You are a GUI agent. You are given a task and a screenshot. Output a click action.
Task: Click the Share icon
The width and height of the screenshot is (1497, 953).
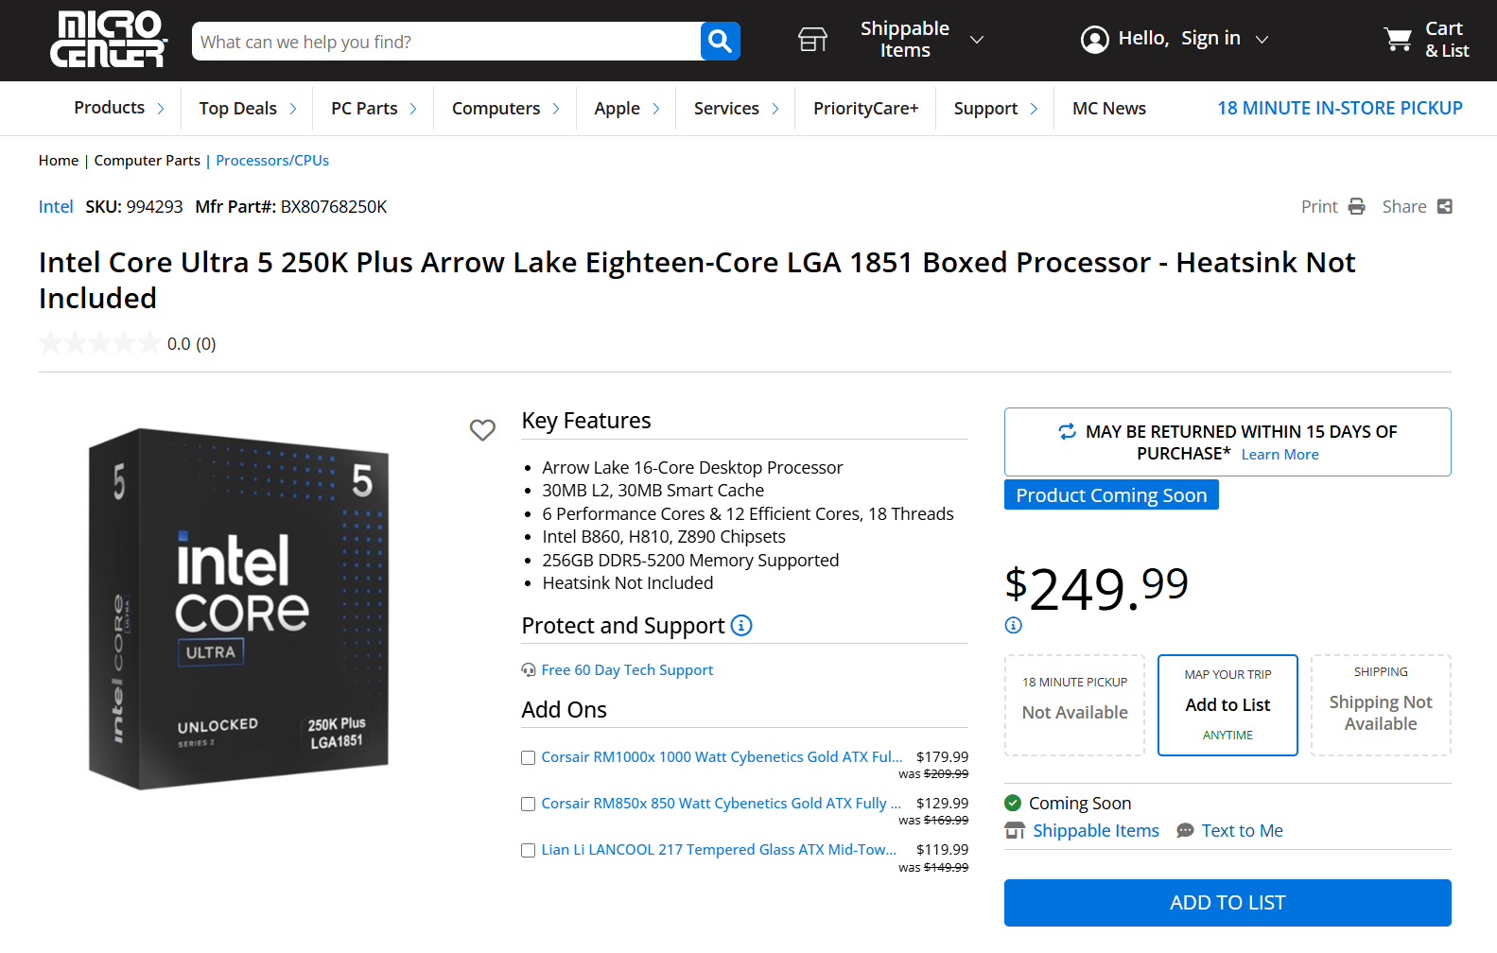1444,207
